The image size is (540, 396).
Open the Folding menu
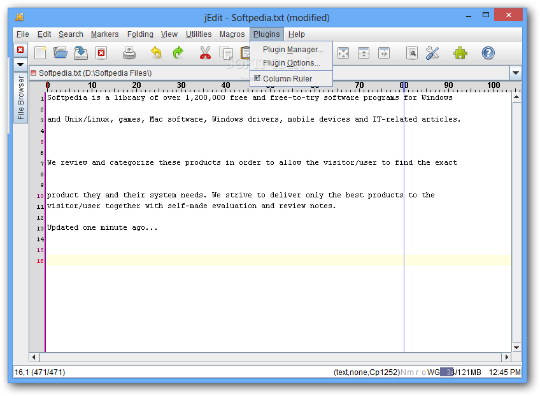coord(140,34)
